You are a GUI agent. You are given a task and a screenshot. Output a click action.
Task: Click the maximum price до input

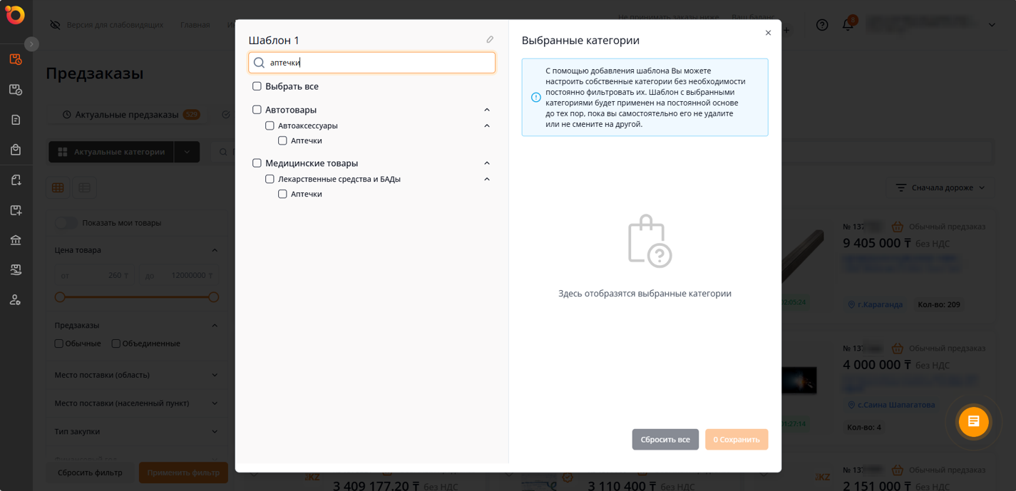[180, 275]
